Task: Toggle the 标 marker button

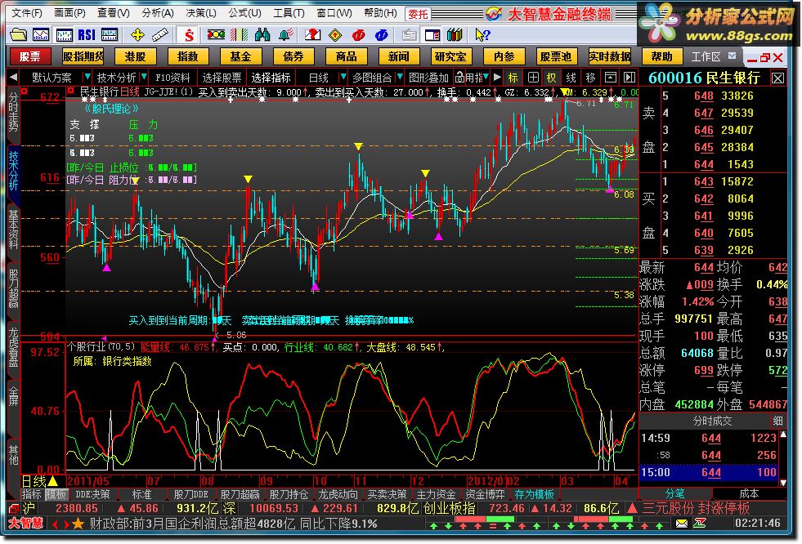Action: tap(513, 78)
